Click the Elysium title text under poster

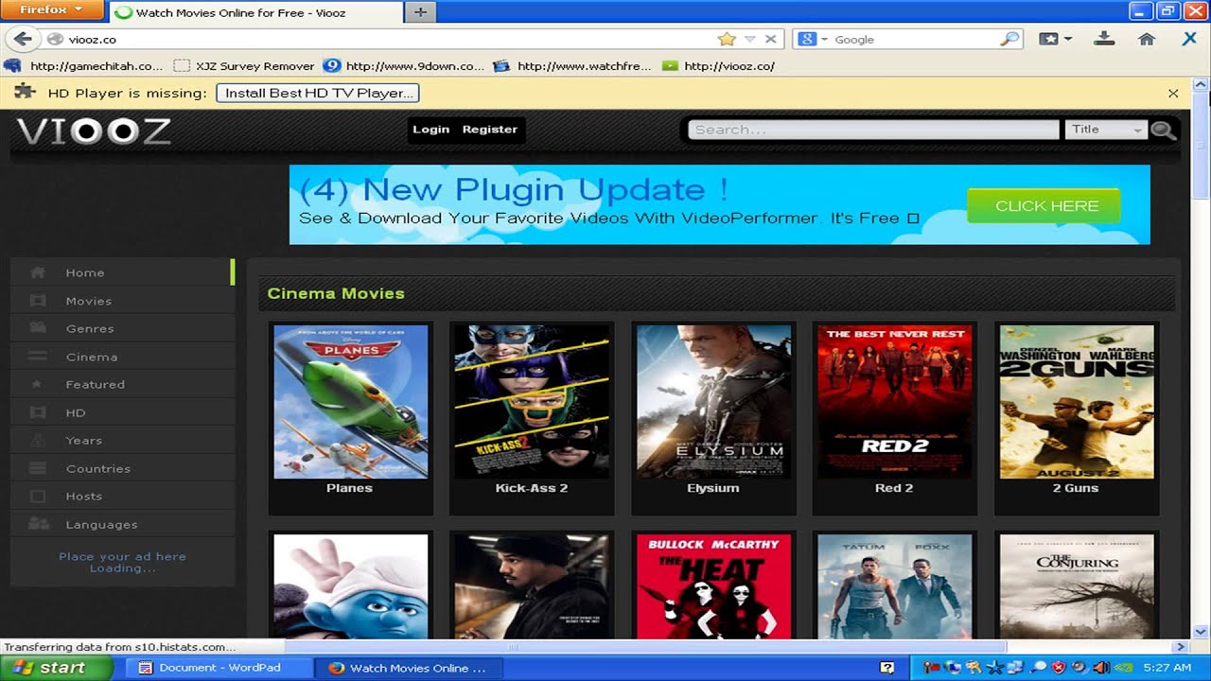713,488
